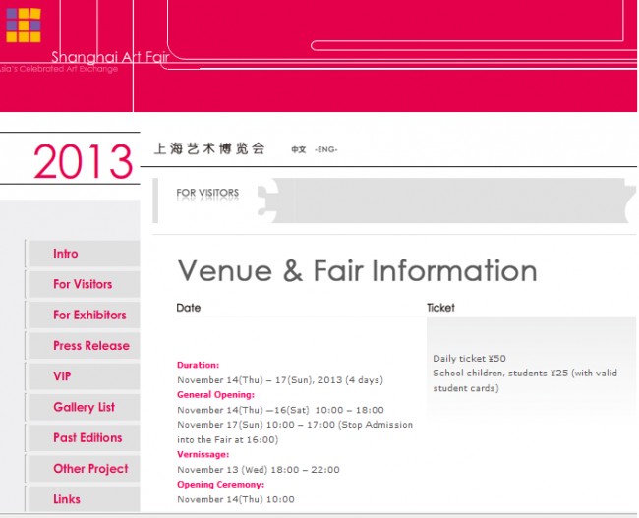
Task: Click the text 'November 14(Thu) – 17(Sun), 2013 (4 days)'
Action: point(280,380)
